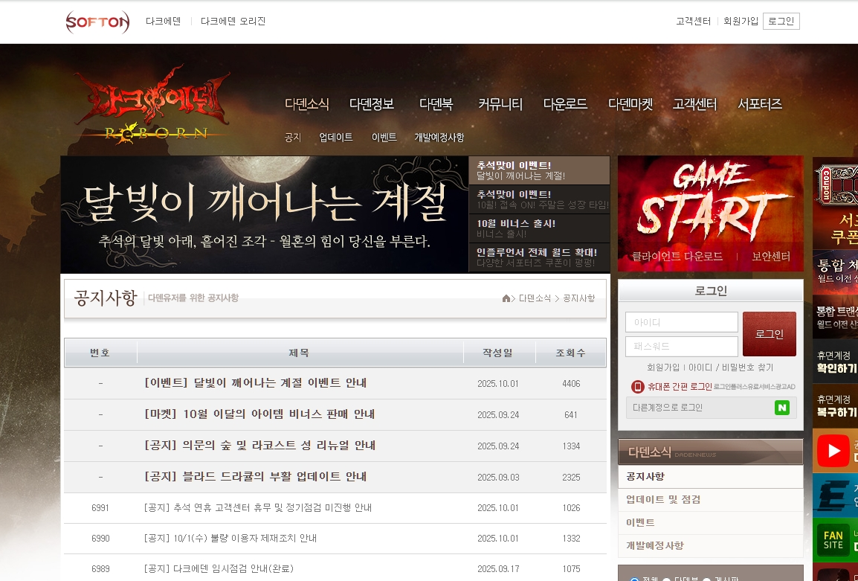The height and width of the screenshot is (581, 858).
Task: Click the GAME START banner
Action: click(710, 202)
